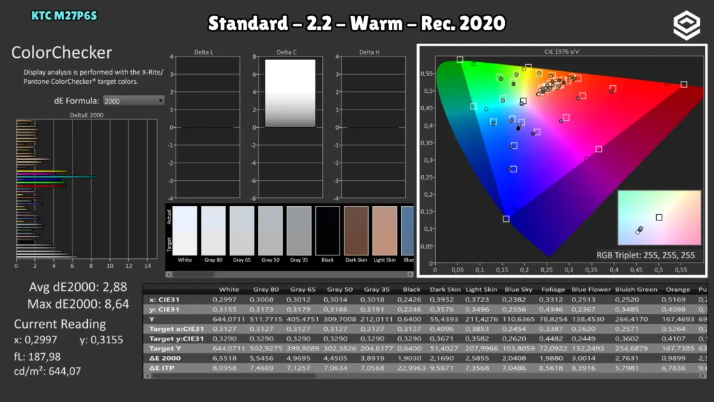Click the swatch strip scrollbar thumb

tap(194, 274)
